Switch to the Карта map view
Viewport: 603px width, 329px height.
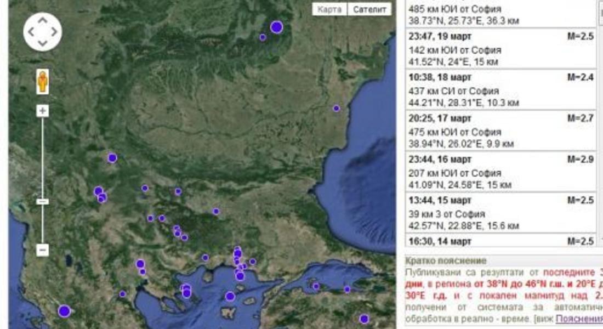pos(329,9)
